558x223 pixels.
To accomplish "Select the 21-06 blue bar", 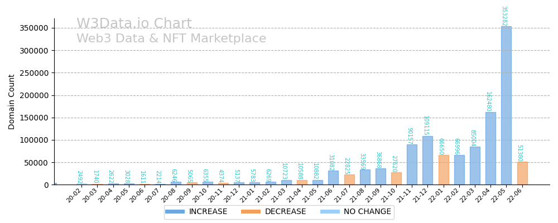I will [333, 178].
